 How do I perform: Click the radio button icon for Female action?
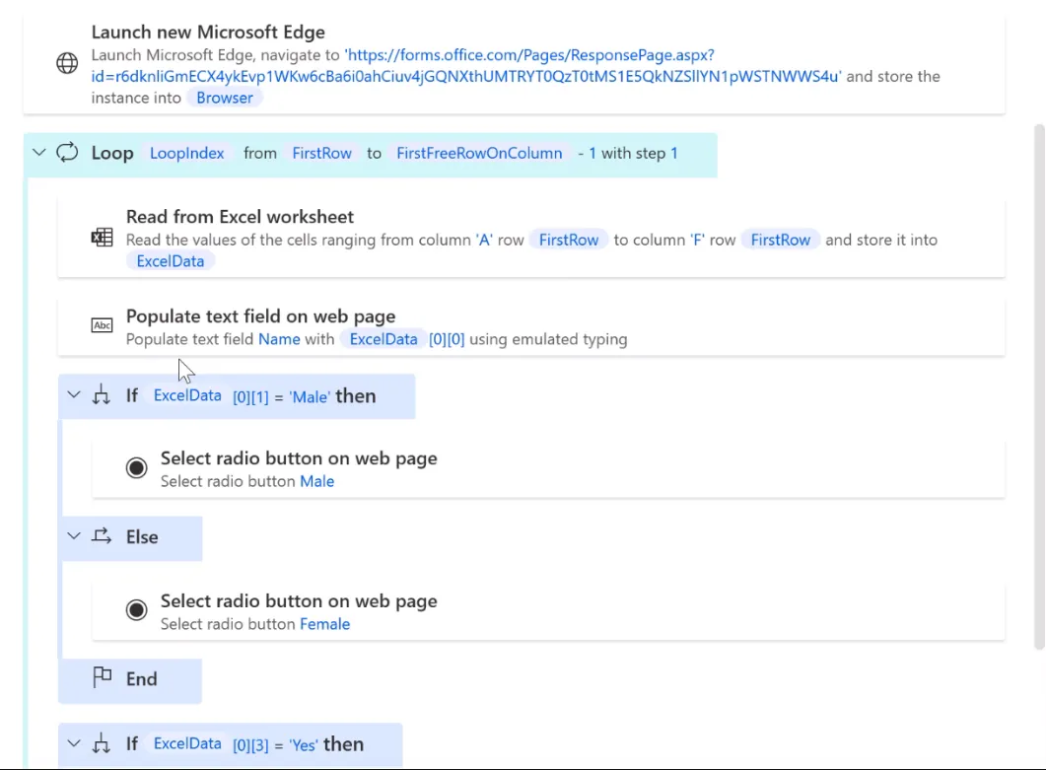(136, 610)
